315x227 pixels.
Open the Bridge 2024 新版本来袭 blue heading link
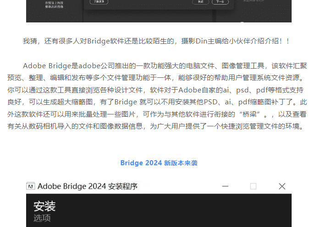tap(159, 163)
